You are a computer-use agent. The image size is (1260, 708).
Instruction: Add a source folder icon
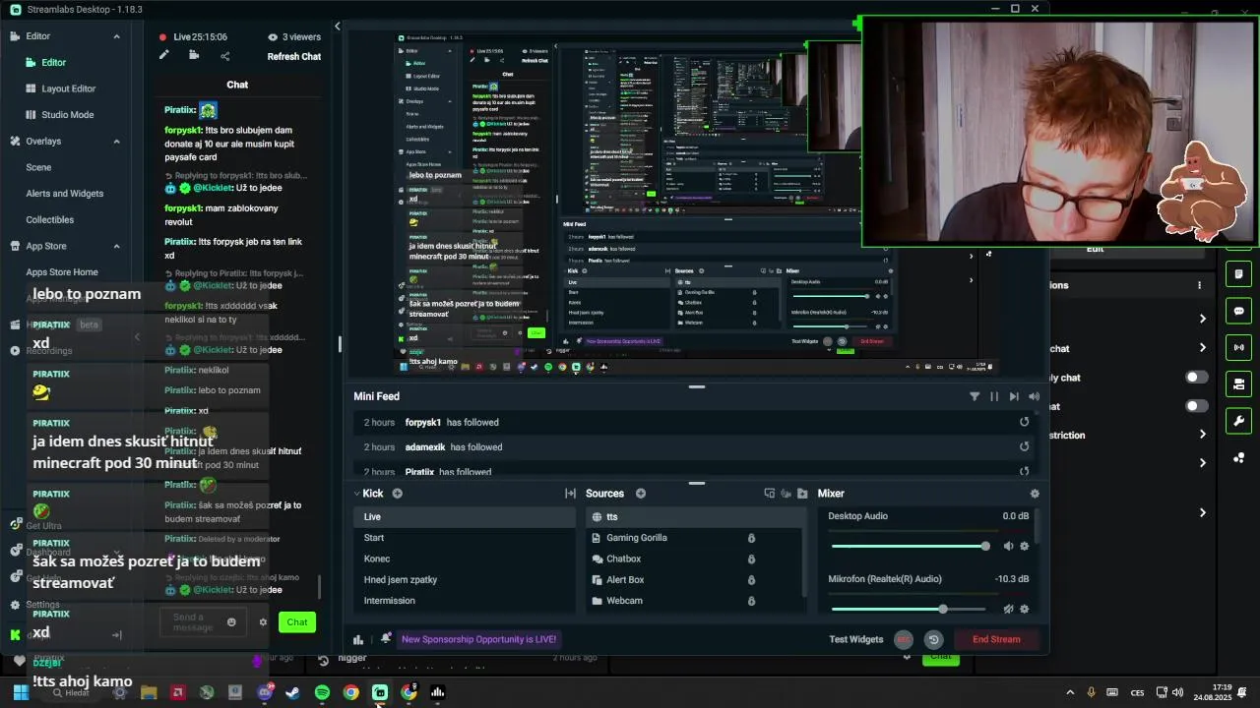point(802,494)
